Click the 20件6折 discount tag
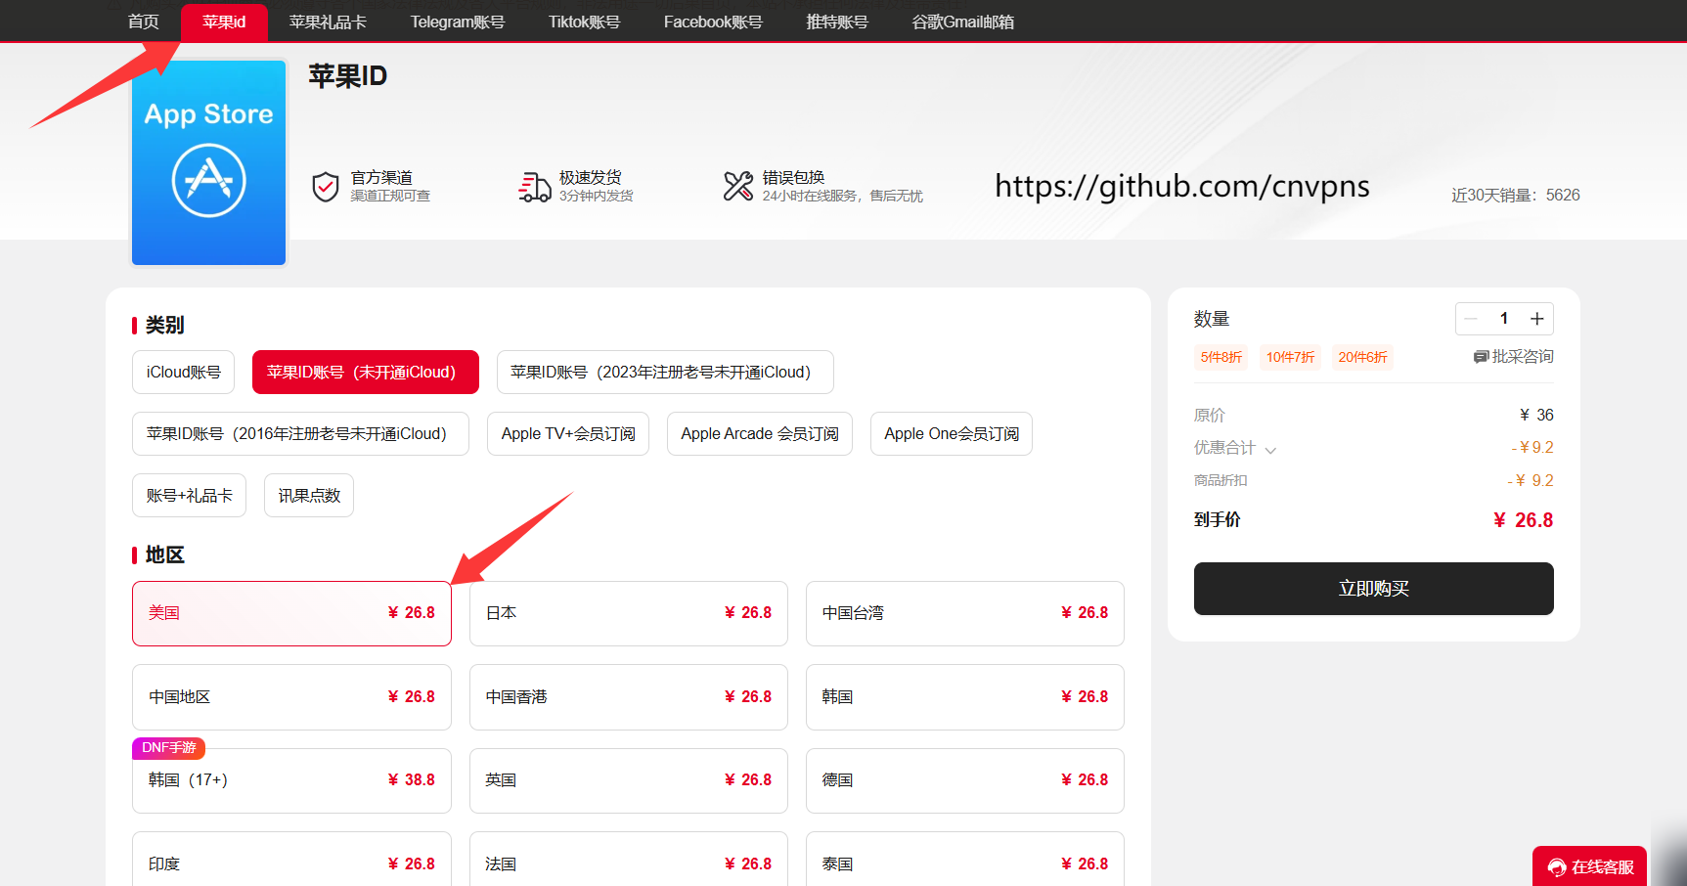Image resolution: width=1687 pixels, height=886 pixels. (x=1362, y=357)
